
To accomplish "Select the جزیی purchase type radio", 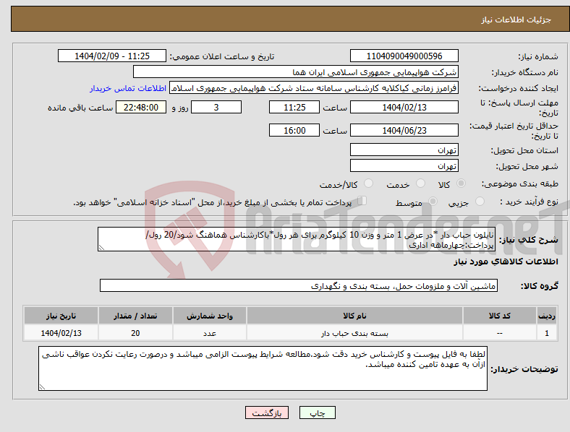I will click(x=480, y=201).
